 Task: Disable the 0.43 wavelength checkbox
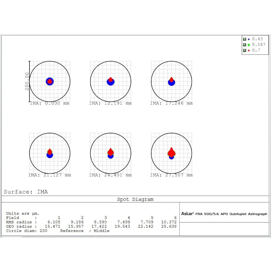pyautogui.click(x=244, y=39)
